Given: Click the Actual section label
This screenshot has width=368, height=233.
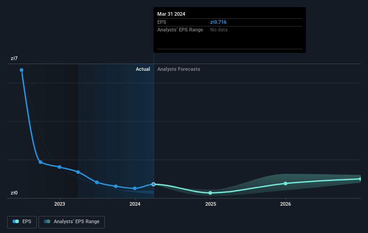Looking at the screenshot, I should tap(143, 69).
